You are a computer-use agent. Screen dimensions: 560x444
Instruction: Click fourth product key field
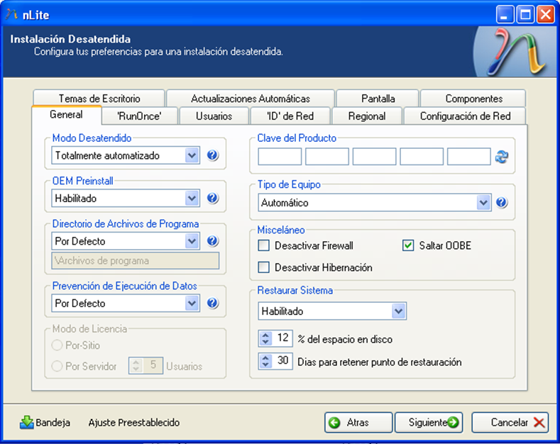[422, 157]
